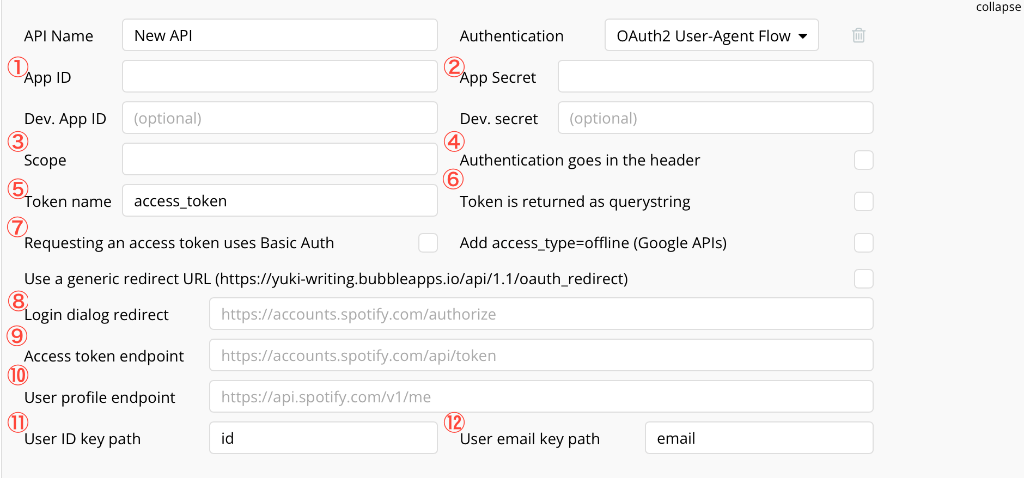
Task: Check 'Requesting an access token uses Basic Auth'
Action: pyautogui.click(x=428, y=243)
